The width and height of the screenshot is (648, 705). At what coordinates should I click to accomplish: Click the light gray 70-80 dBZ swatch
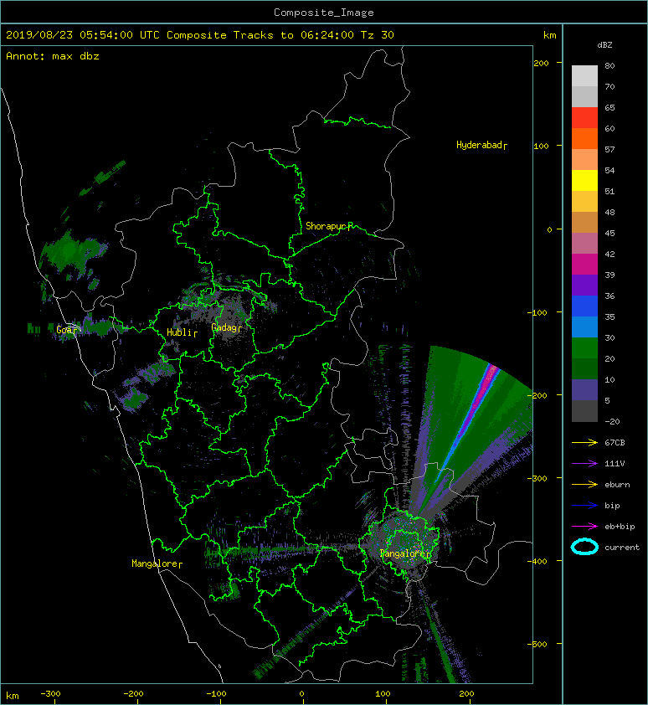[x=584, y=76]
